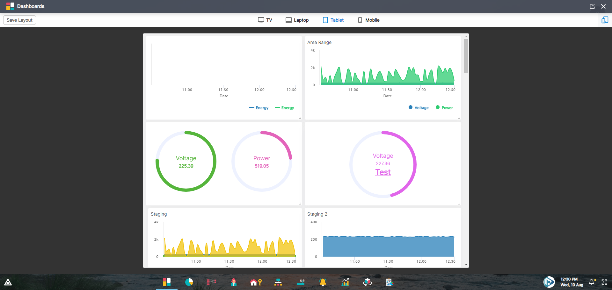Open the dashboards layout icon in the dock
The image size is (612, 290).
point(166,282)
